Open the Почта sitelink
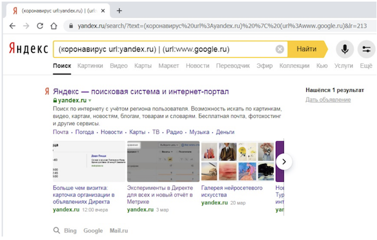This screenshot has width=377, height=240. click(x=60, y=132)
